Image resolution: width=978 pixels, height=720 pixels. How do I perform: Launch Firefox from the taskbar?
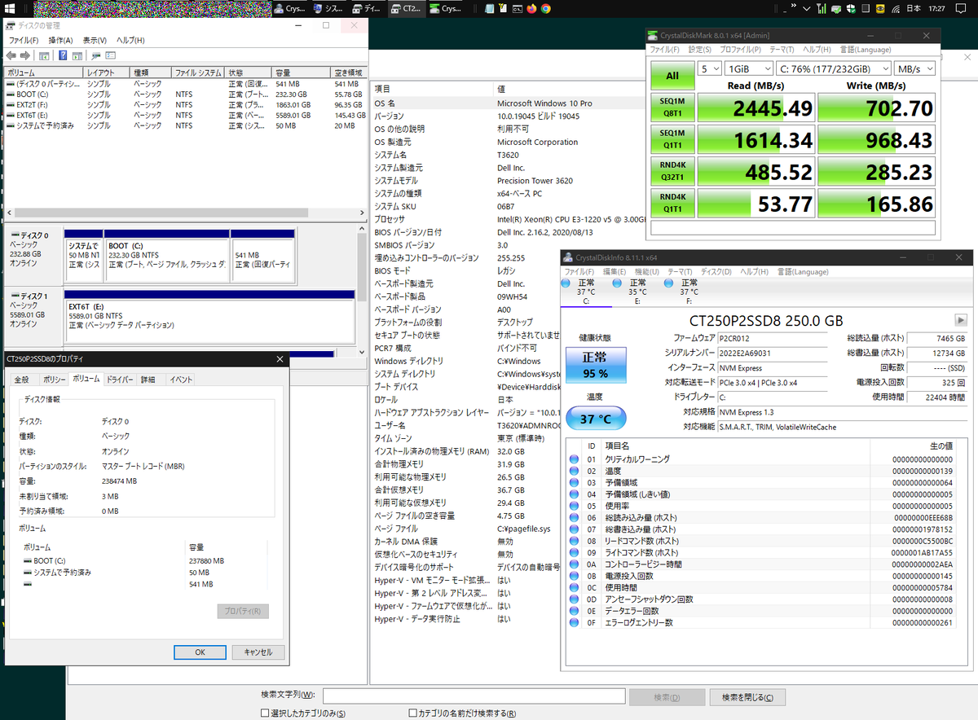tap(531, 9)
